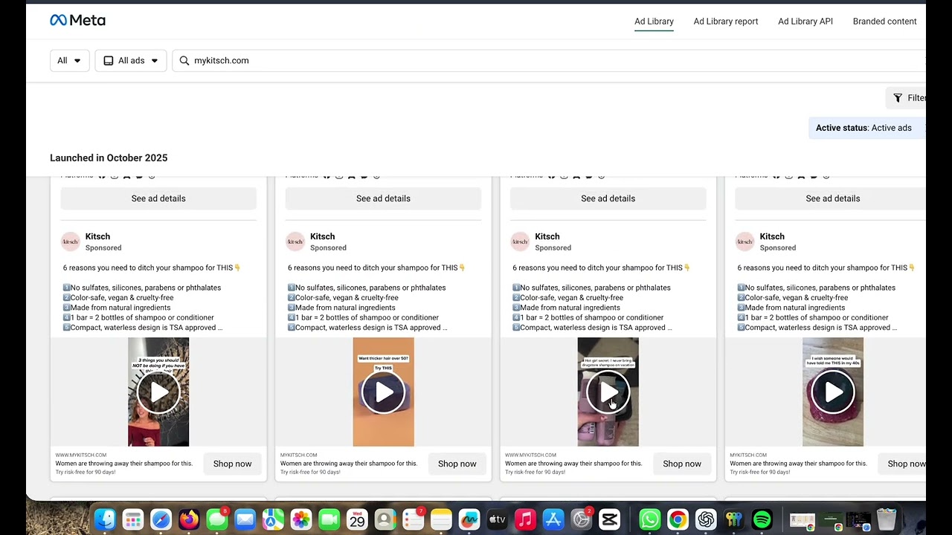
Task: Click the mykitsch.com search field
Action: tap(550, 61)
